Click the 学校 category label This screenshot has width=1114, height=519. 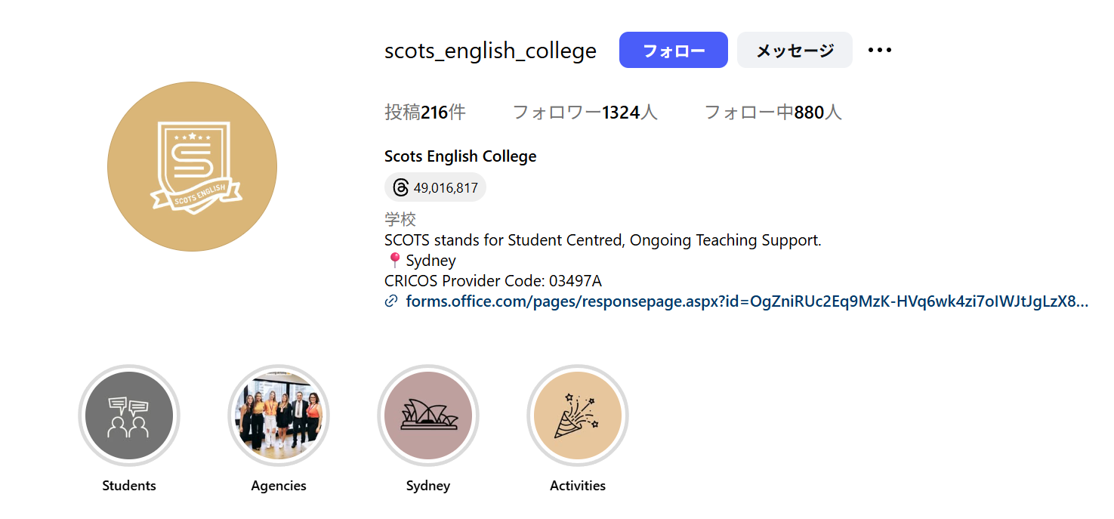pos(400,220)
